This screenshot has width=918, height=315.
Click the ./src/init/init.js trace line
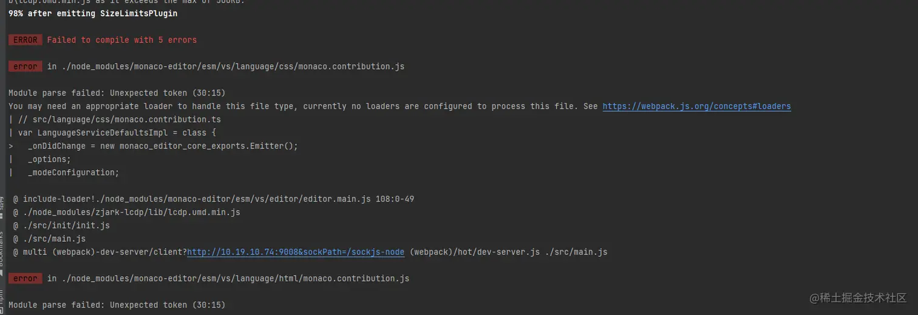(x=61, y=225)
